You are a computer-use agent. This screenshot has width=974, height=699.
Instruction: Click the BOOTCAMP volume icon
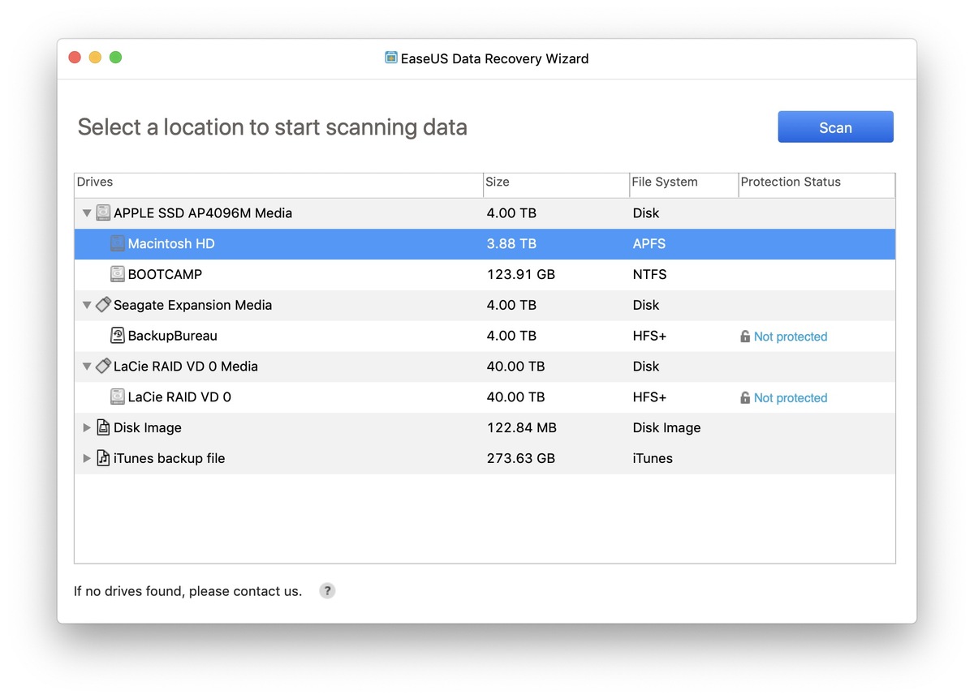click(118, 274)
